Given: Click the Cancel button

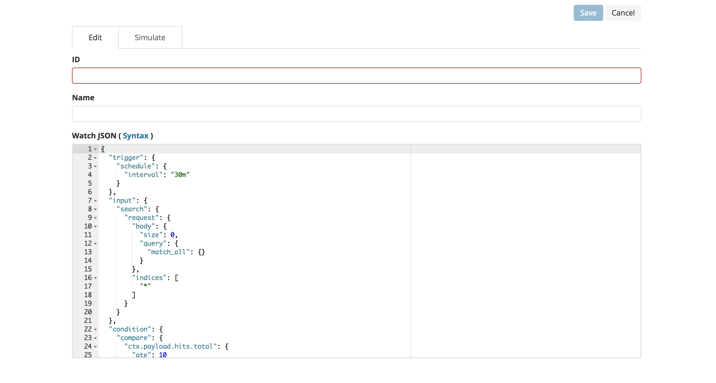Looking at the screenshot, I should pos(623,13).
